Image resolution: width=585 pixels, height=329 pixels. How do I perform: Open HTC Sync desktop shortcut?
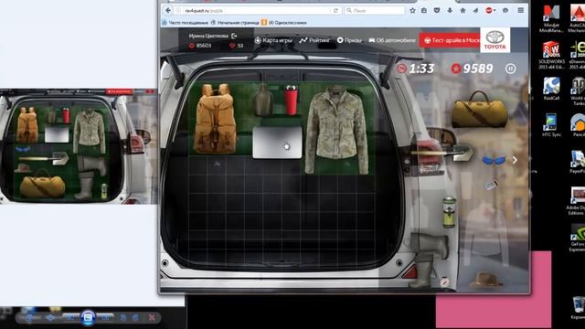coord(551,125)
